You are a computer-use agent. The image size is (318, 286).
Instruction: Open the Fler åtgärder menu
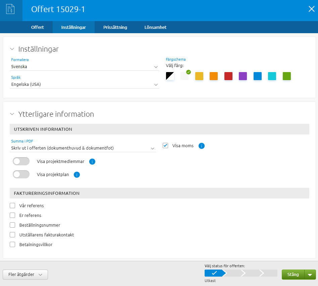point(25,275)
